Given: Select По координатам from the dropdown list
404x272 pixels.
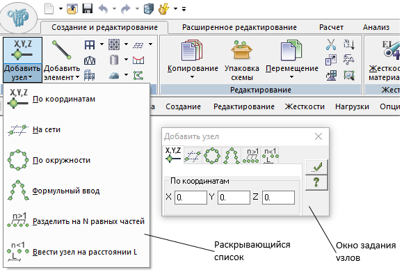Looking at the screenshot, I should [x=76, y=99].
